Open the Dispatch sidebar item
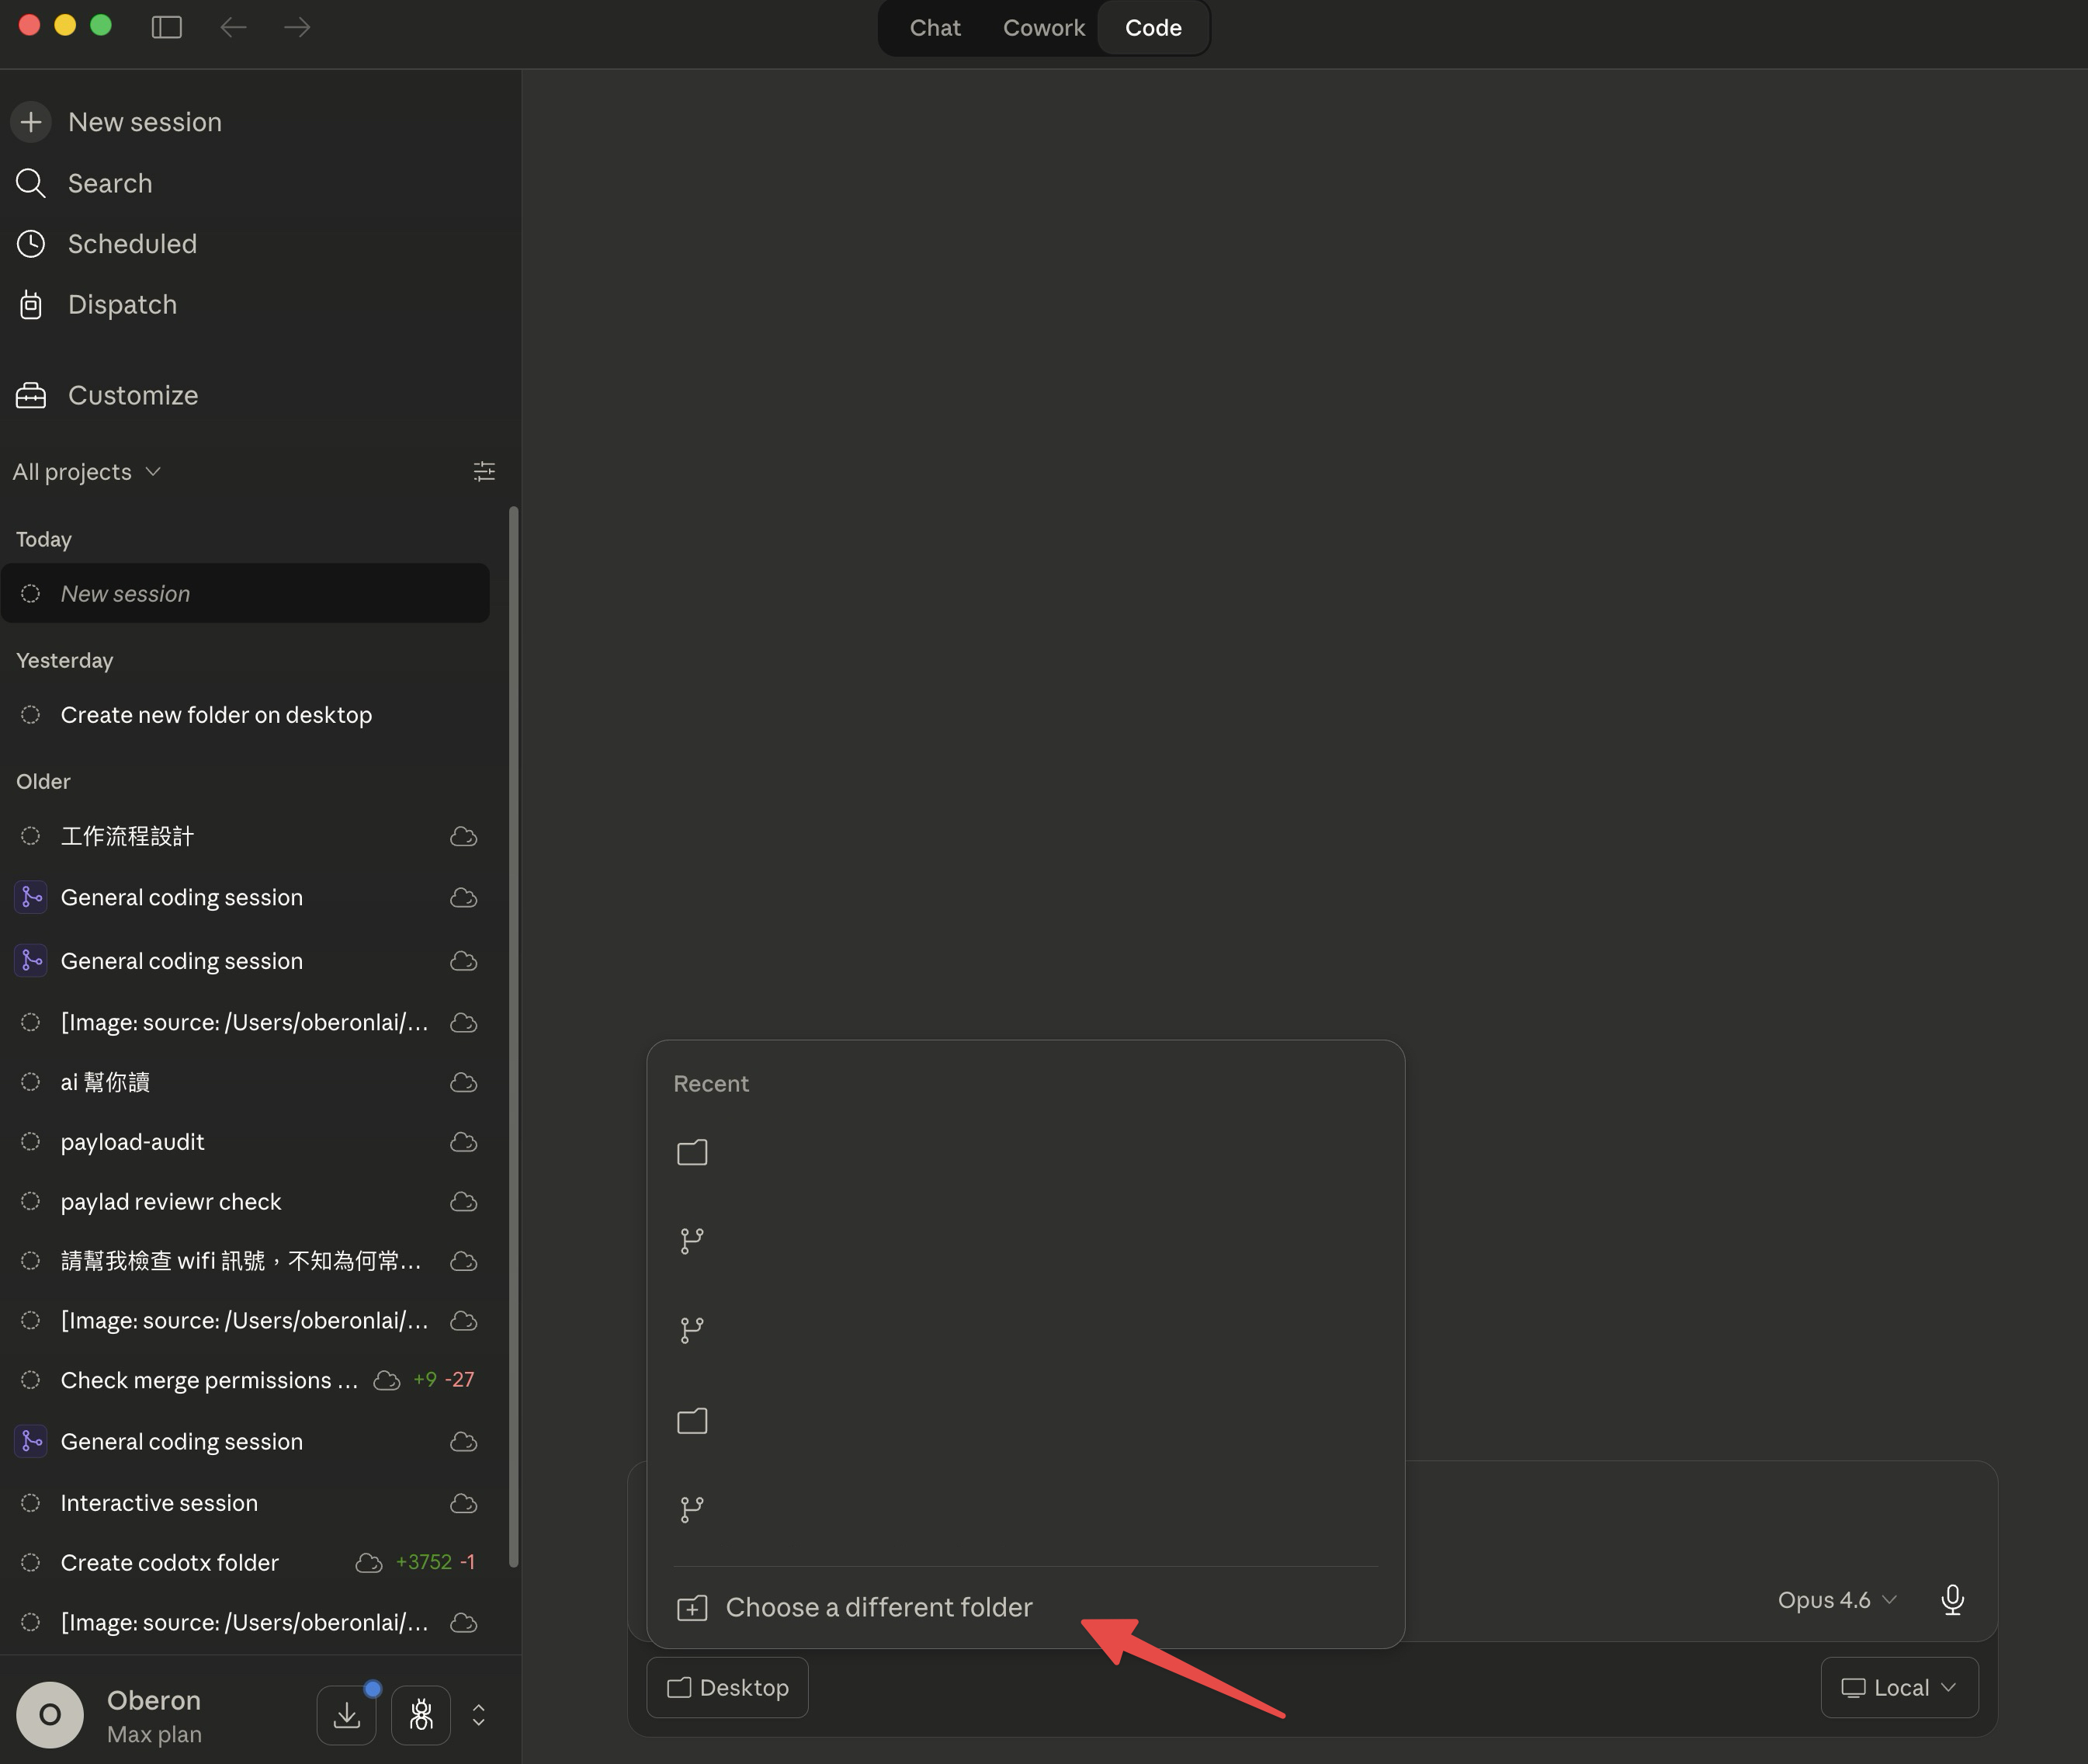The height and width of the screenshot is (1764, 2088). tap(122, 305)
